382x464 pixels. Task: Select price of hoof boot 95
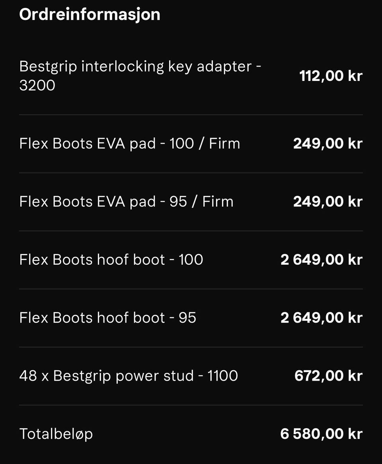tap(322, 318)
